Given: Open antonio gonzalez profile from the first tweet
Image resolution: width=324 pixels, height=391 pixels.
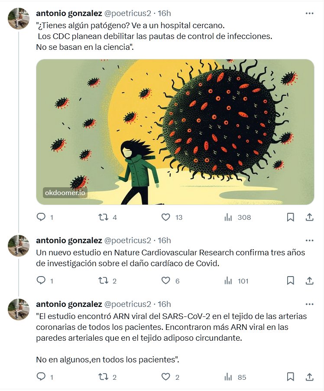Looking at the screenshot, I should [69, 13].
